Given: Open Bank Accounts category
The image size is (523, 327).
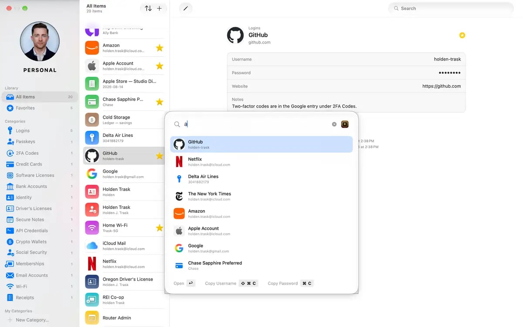Looking at the screenshot, I should click(x=40, y=186).
